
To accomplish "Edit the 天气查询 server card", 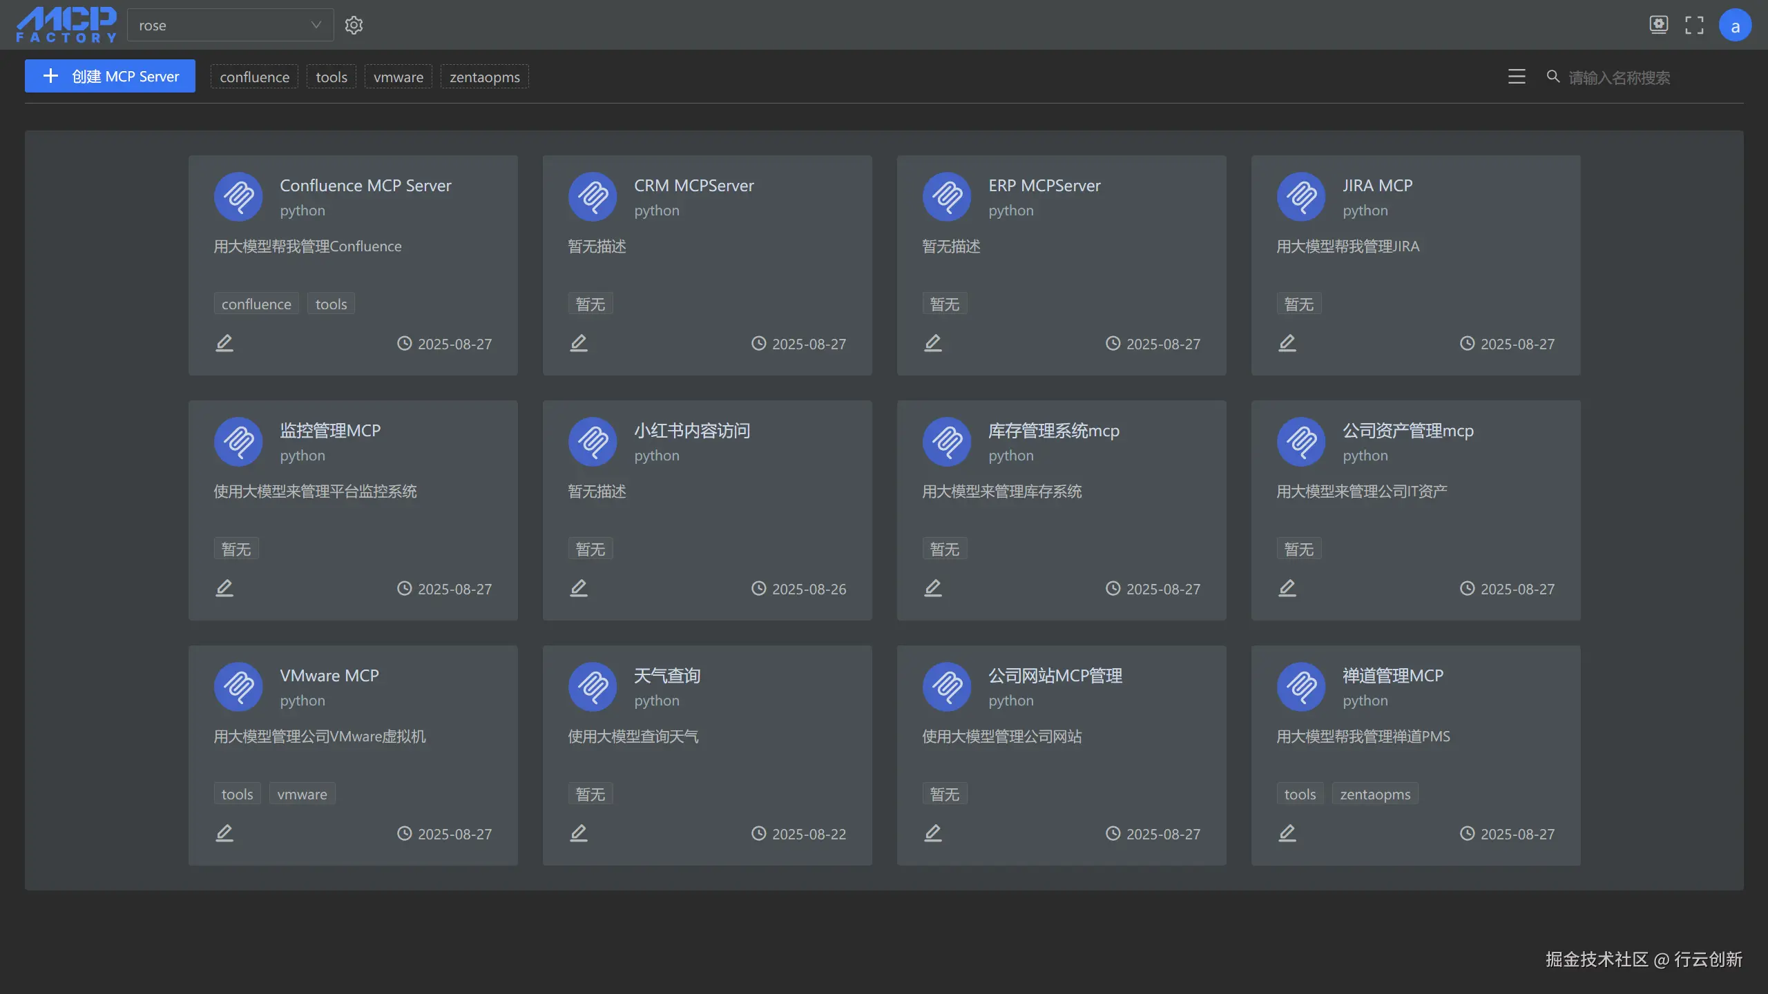I will pyautogui.click(x=579, y=833).
